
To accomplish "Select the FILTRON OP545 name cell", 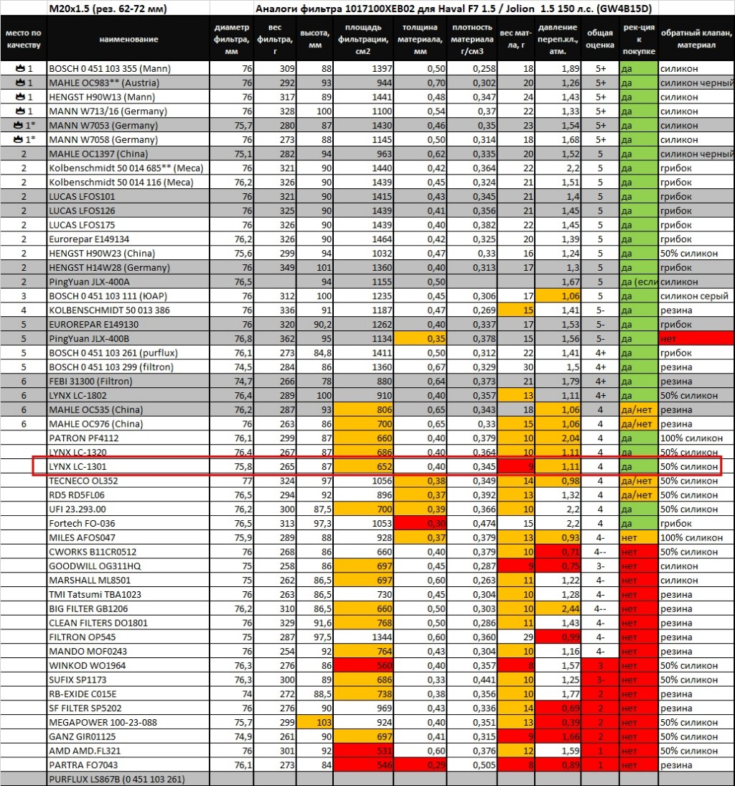I will click(x=128, y=637).
